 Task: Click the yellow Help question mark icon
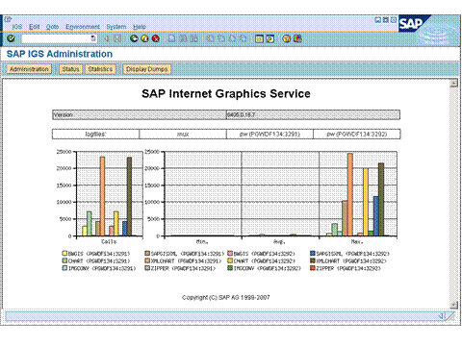click(x=287, y=38)
